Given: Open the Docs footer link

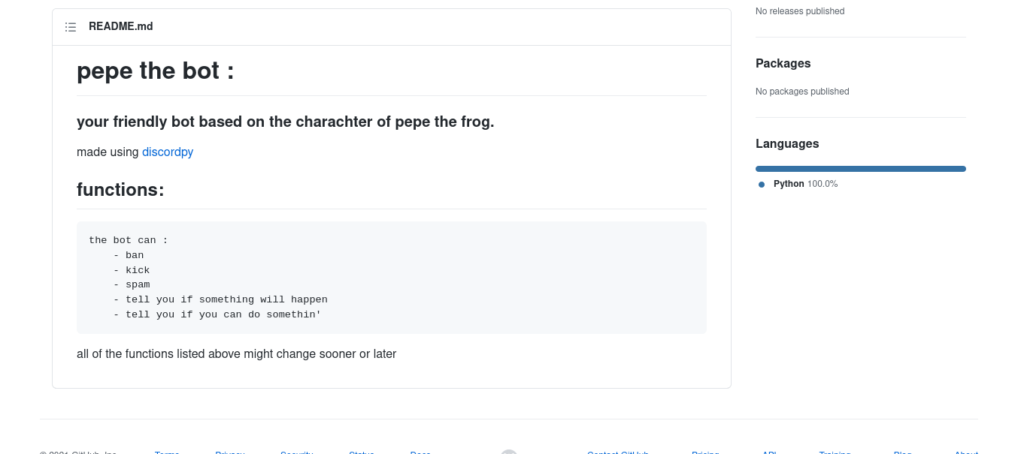Looking at the screenshot, I should (420, 452).
